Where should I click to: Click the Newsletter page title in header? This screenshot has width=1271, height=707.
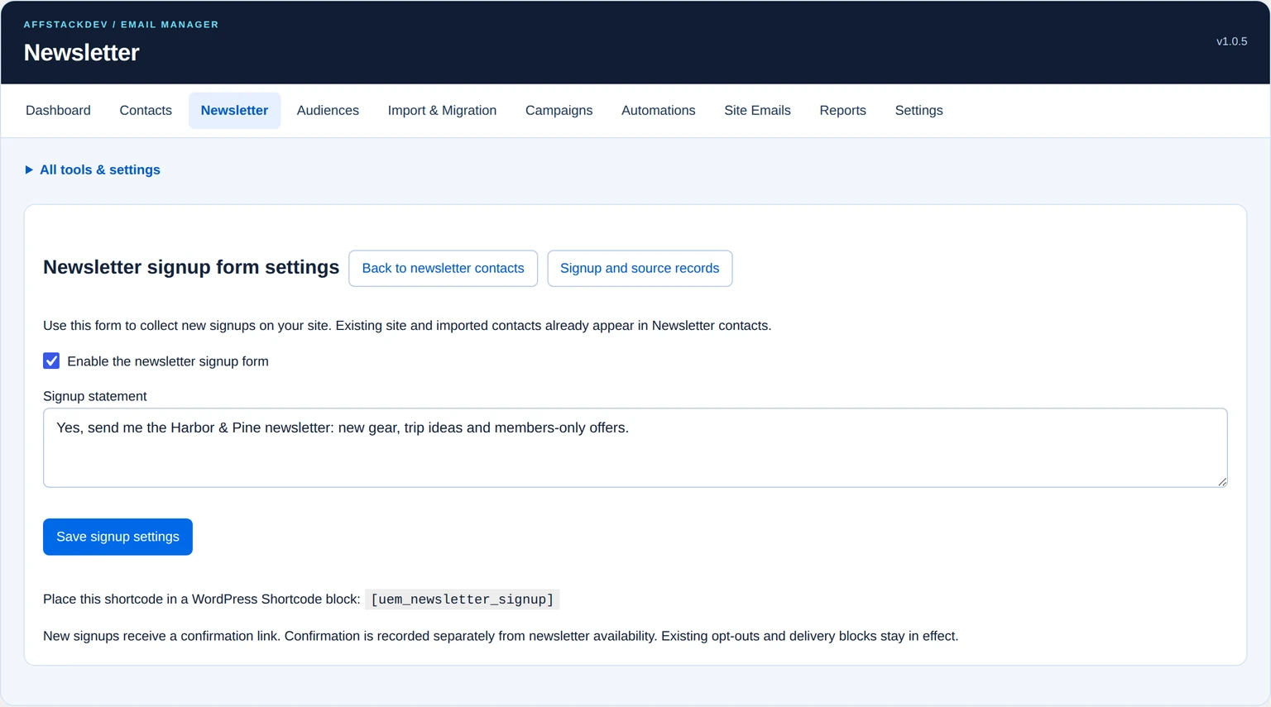pyautogui.click(x=81, y=53)
